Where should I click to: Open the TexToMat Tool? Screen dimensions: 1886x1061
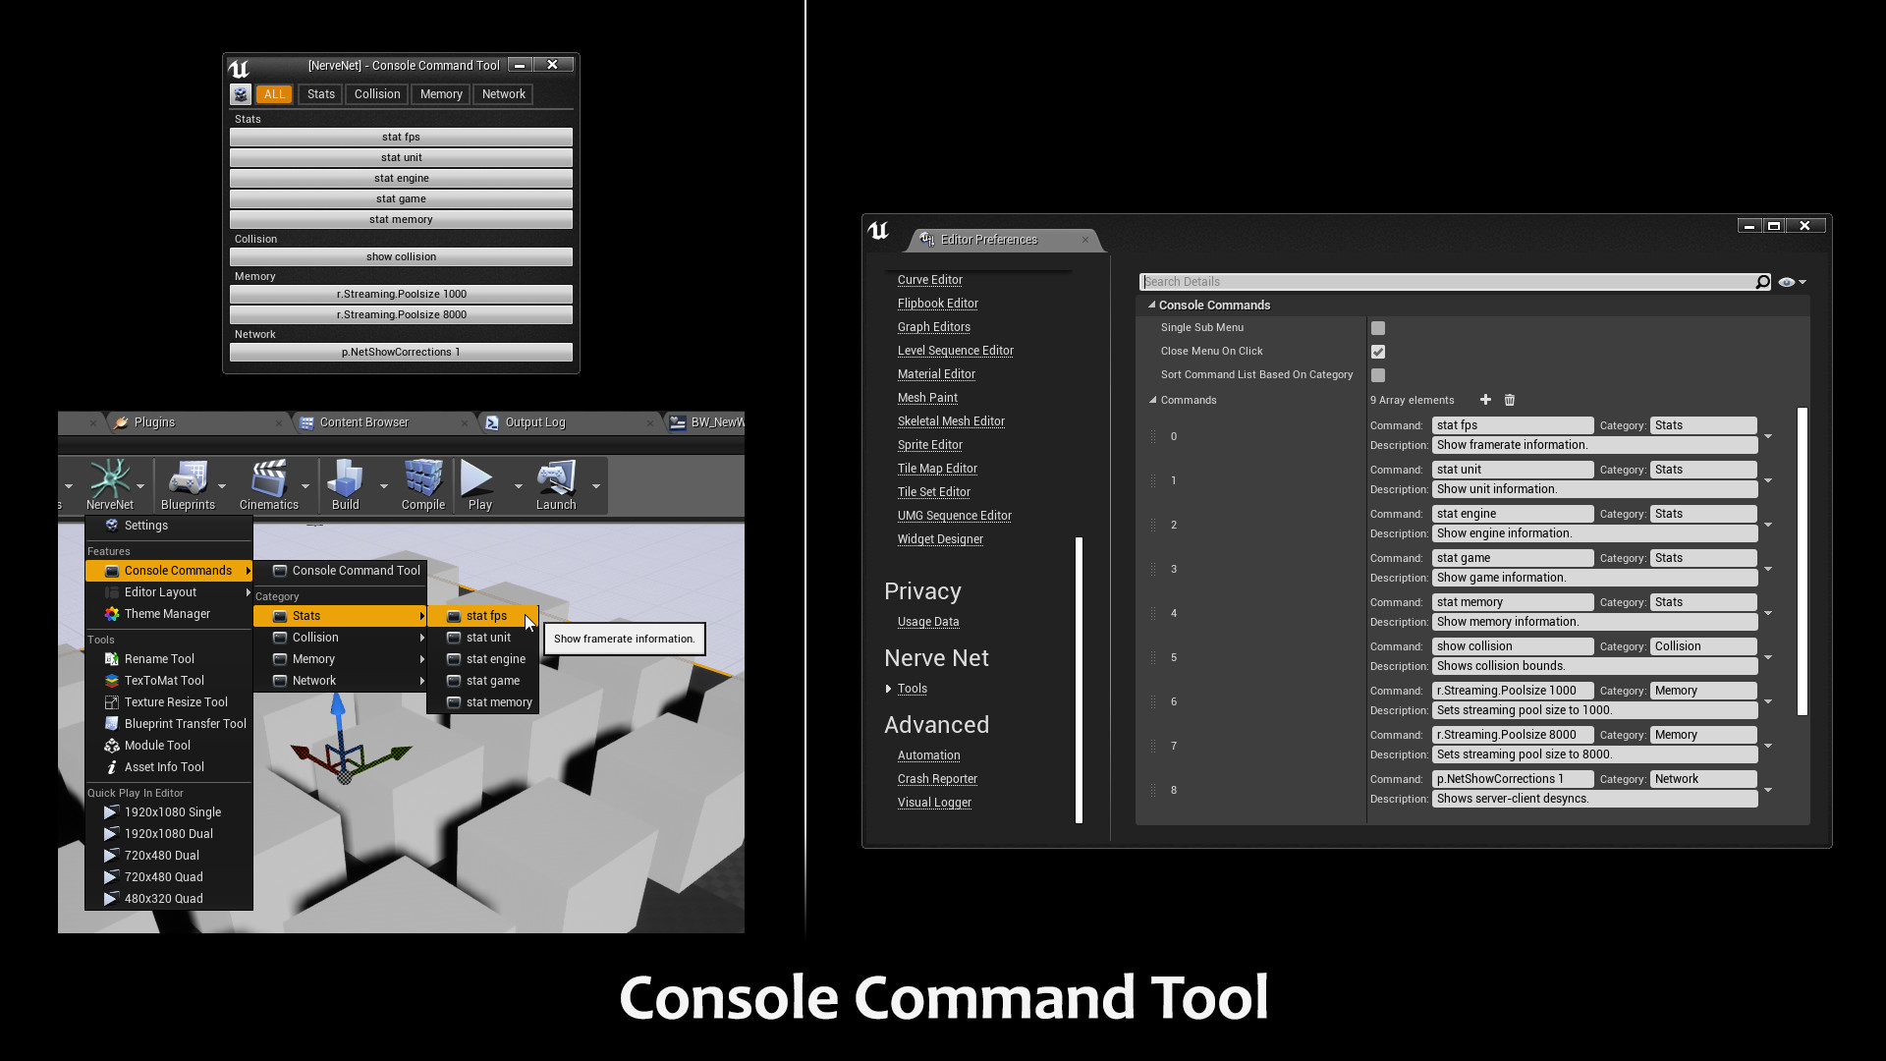(169, 681)
